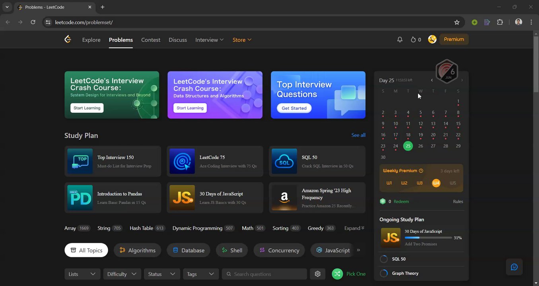The width and height of the screenshot is (539, 286).
Task: Open the Introduction to Pandas icon
Action: coord(80,197)
